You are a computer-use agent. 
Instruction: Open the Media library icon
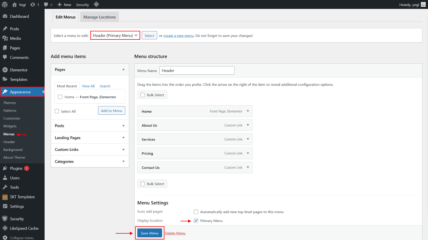(x=5, y=38)
